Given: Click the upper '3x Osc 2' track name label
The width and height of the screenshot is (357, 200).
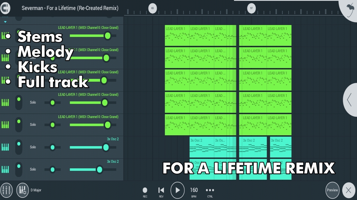Looking at the screenshot, I should point(113,139).
